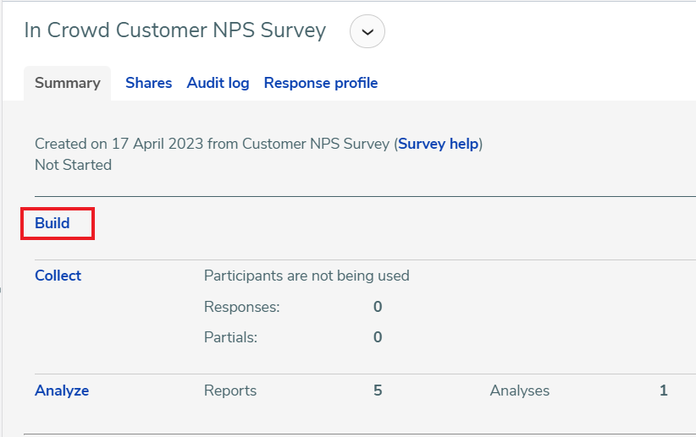The width and height of the screenshot is (696, 437).
Task: Click the Analyses label in the Analyze row
Action: pyautogui.click(x=520, y=391)
